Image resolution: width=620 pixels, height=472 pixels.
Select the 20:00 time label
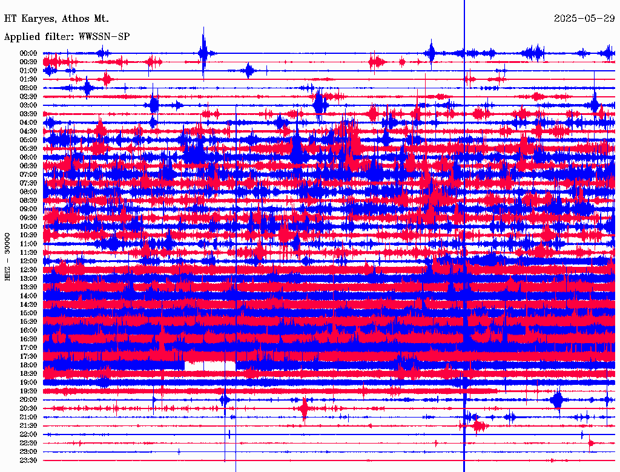(28, 399)
